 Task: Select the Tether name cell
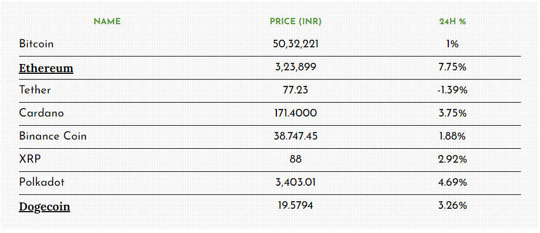[x=35, y=90]
